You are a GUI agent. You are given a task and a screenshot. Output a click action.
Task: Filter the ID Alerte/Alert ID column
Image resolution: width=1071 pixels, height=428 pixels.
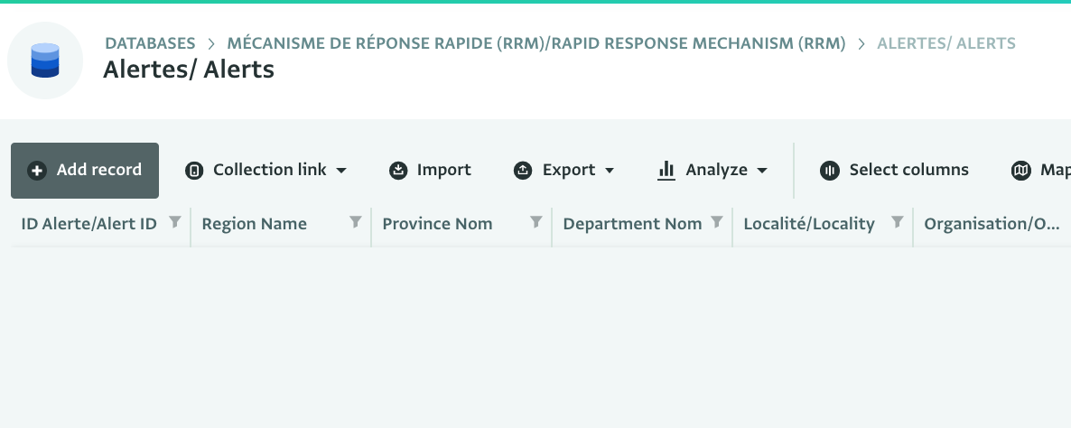point(175,222)
